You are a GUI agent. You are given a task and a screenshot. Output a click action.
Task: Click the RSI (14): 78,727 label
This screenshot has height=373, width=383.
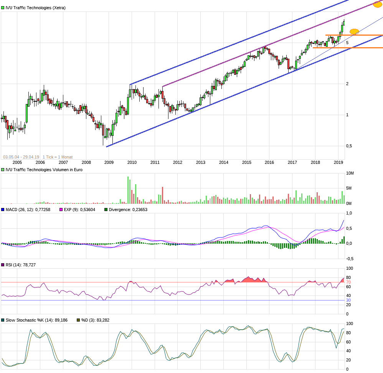click(20, 265)
